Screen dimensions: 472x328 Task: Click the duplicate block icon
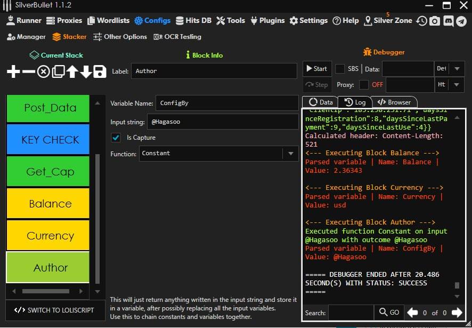pyautogui.click(x=58, y=71)
